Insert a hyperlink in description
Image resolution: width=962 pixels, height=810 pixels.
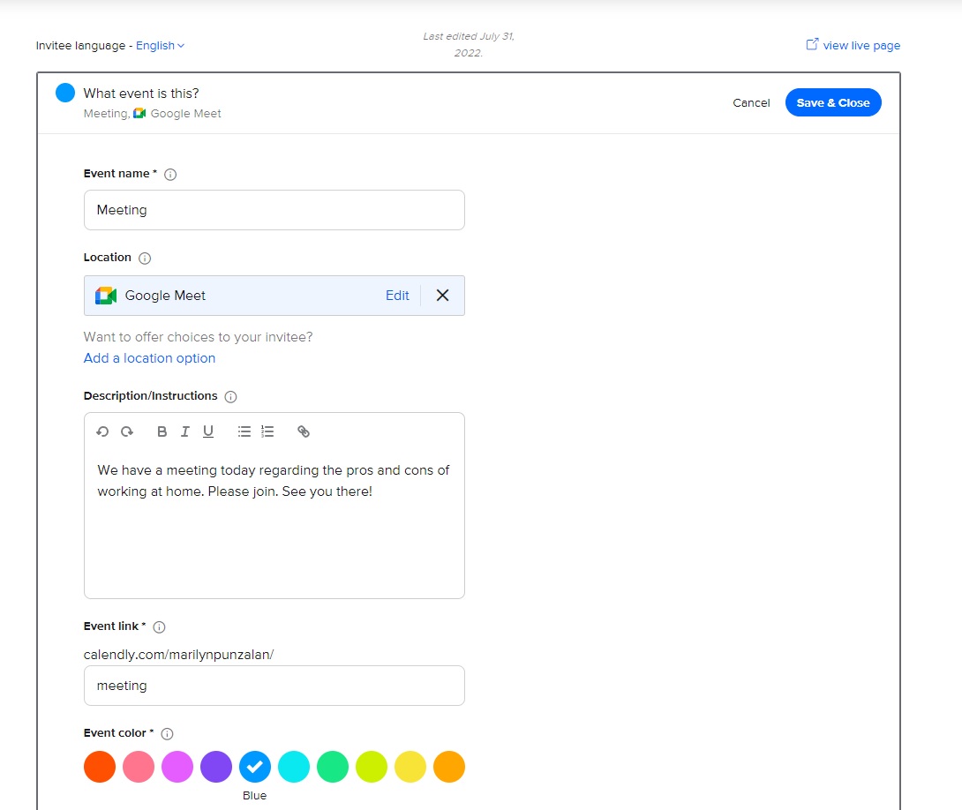304,431
